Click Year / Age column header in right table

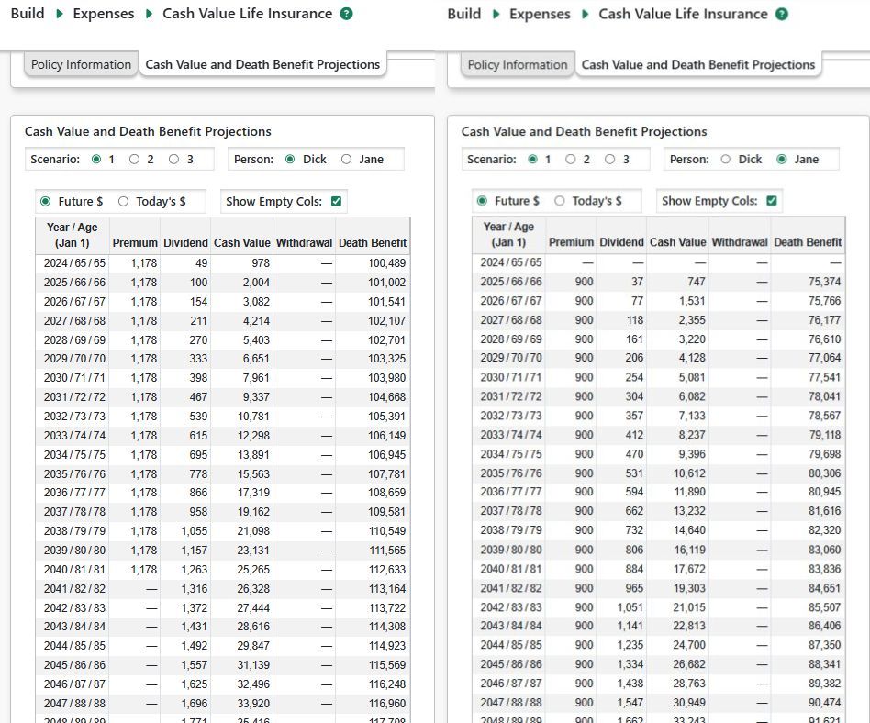pos(508,235)
